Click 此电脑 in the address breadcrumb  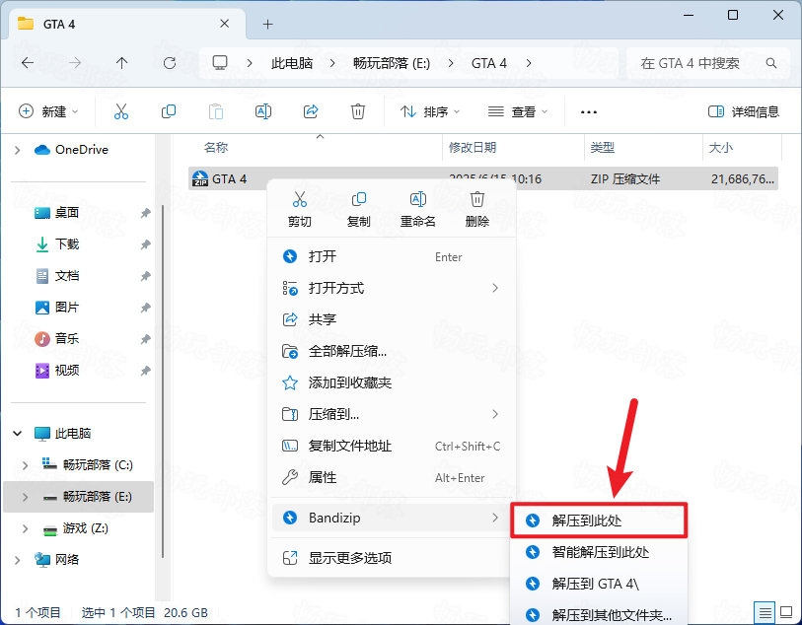coord(292,63)
